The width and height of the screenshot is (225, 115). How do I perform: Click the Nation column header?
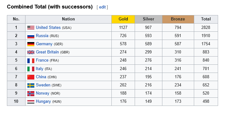point(69,19)
